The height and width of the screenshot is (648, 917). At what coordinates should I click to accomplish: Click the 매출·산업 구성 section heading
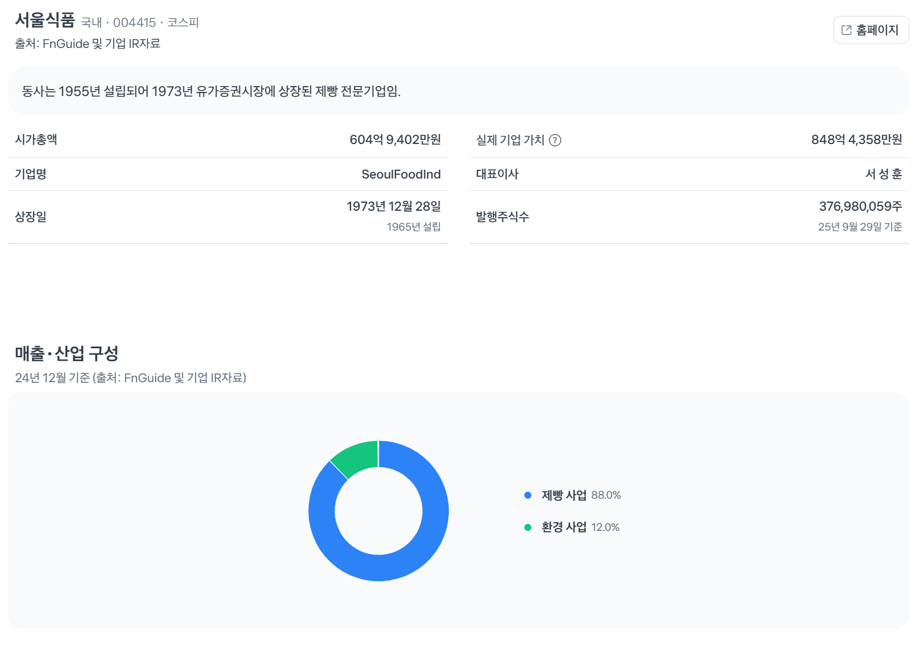coord(67,353)
